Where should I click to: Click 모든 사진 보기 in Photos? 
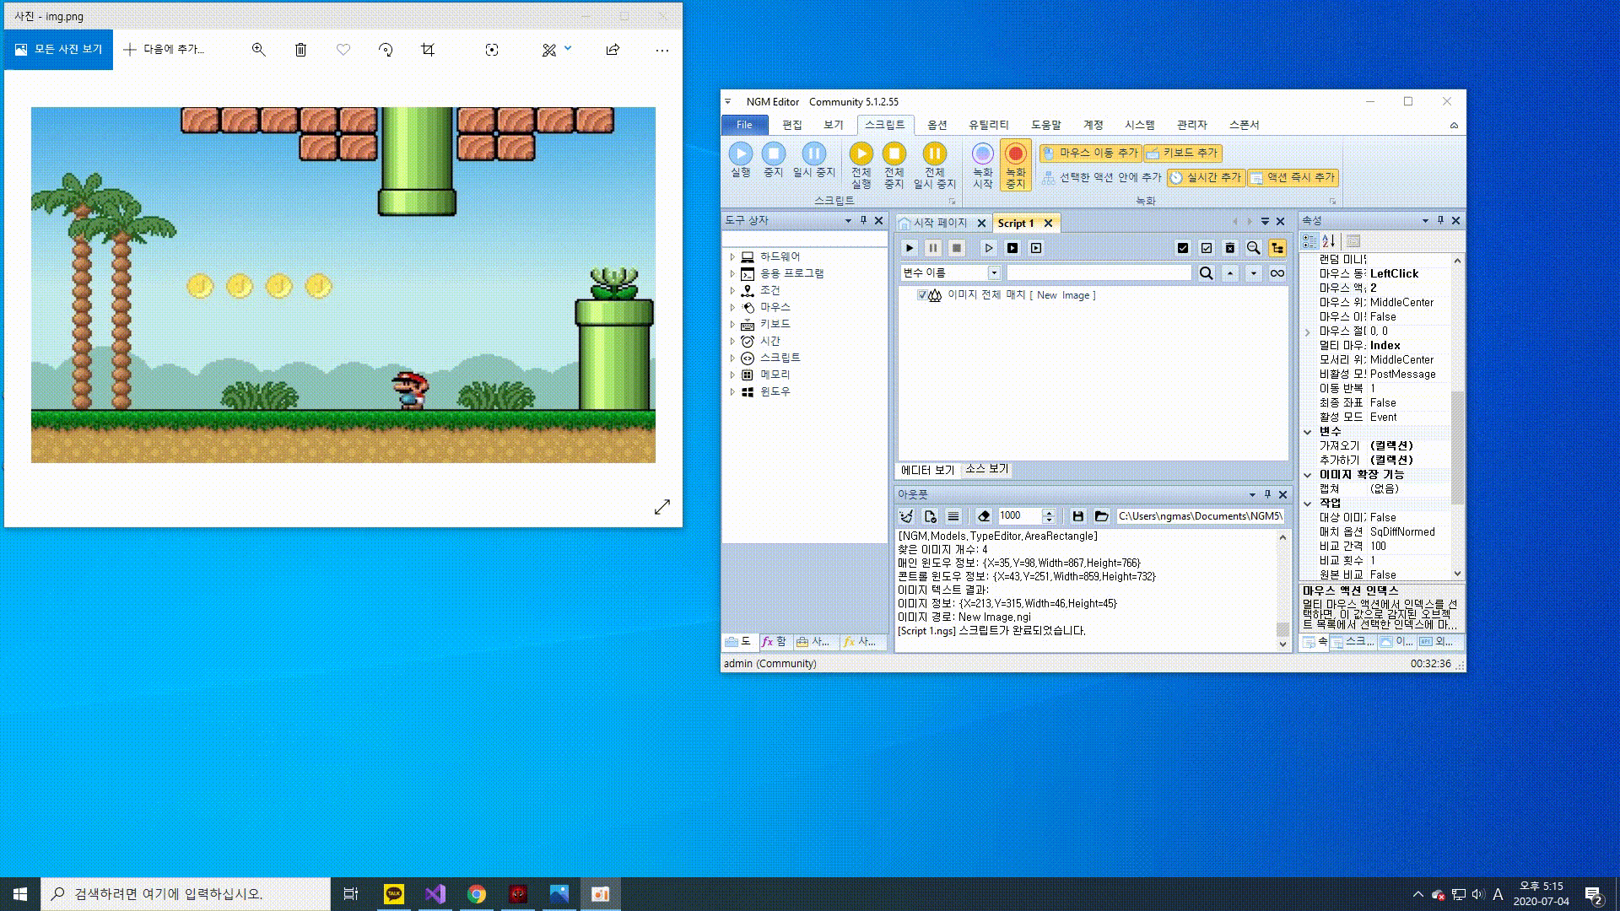coord(58,50)
